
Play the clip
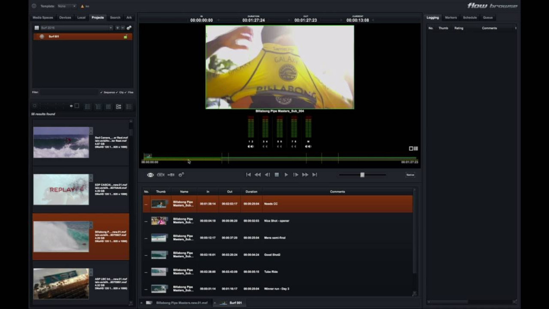(286, 175)
